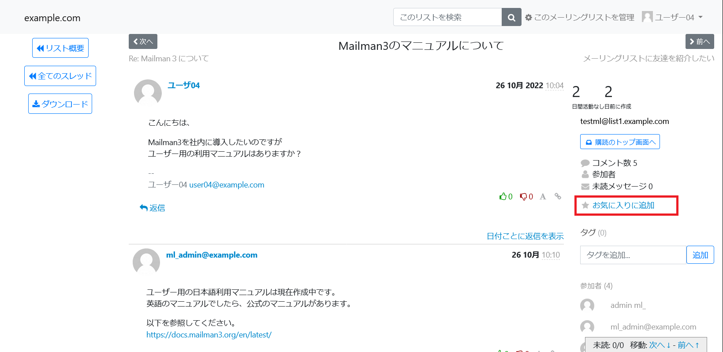Click user04@example.com email link
723x352 pixels.
pyautogui.click(x=227, y=185)
